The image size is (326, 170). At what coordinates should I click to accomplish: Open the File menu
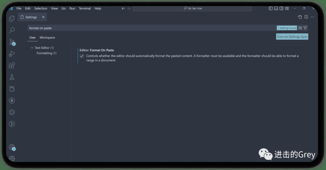19,8
